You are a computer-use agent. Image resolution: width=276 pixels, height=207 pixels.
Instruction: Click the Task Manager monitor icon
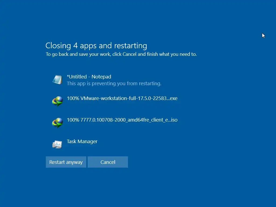point(57,144)
